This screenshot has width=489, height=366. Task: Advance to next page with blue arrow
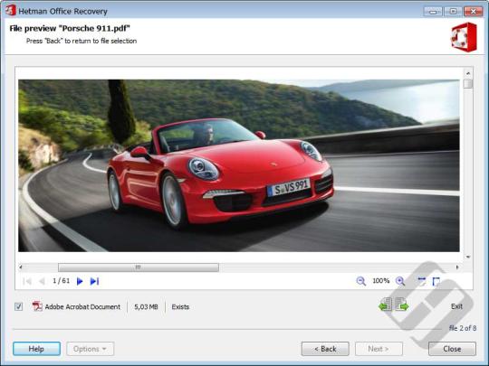(x=80, y=281)
